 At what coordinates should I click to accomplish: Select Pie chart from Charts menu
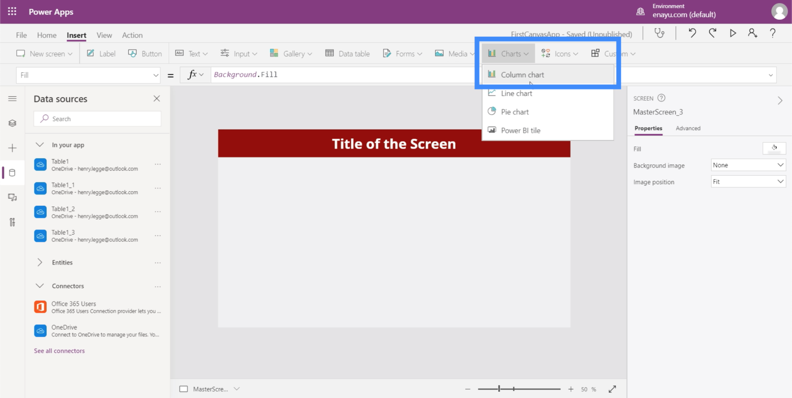[x=548, y=112]
